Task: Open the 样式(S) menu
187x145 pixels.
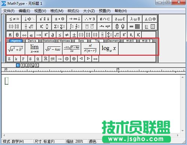Action: (73, 11)
